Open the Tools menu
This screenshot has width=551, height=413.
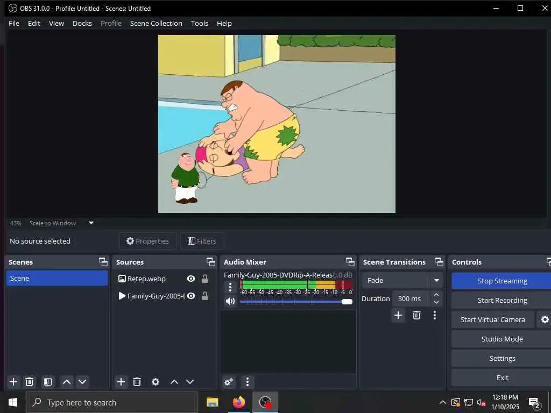coord(200,23)
